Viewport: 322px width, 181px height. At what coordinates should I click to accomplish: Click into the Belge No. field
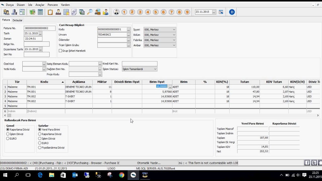click(37, 44)
